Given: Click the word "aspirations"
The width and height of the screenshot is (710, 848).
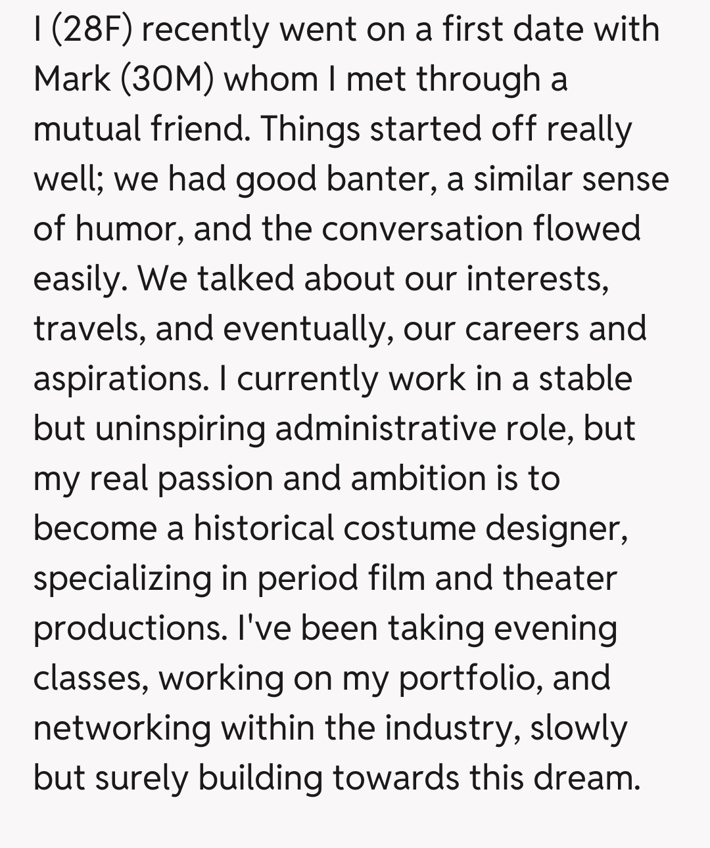Looking at the screenshot, I should coord(120,379).
